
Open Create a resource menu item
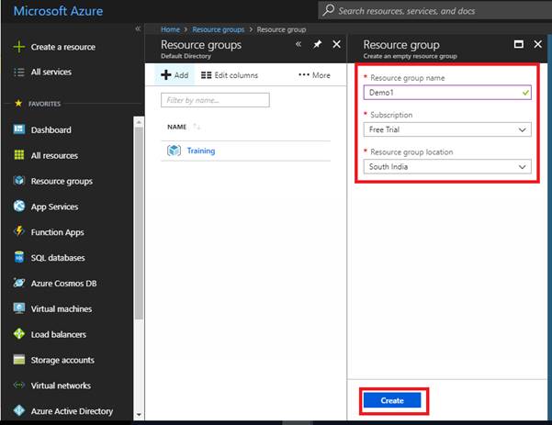(63, 47)
